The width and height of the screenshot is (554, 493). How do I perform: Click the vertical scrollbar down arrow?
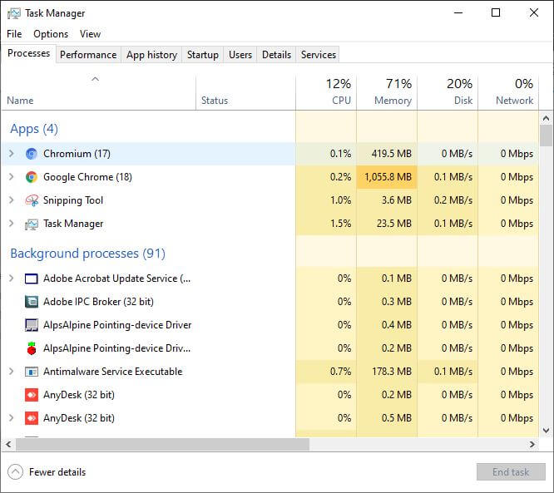[x=546, y=431]
